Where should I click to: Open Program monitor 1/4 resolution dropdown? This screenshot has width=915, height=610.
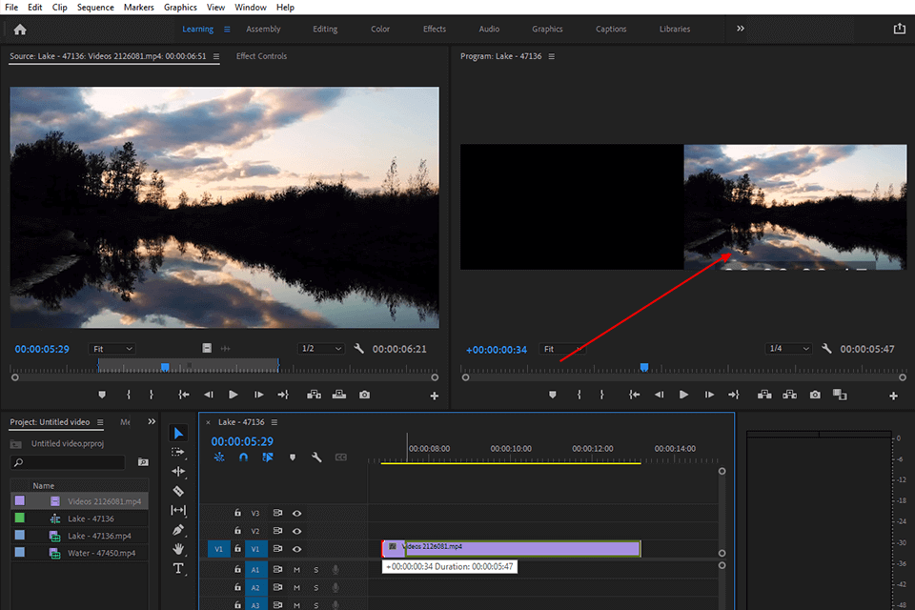tap(789, 349)
